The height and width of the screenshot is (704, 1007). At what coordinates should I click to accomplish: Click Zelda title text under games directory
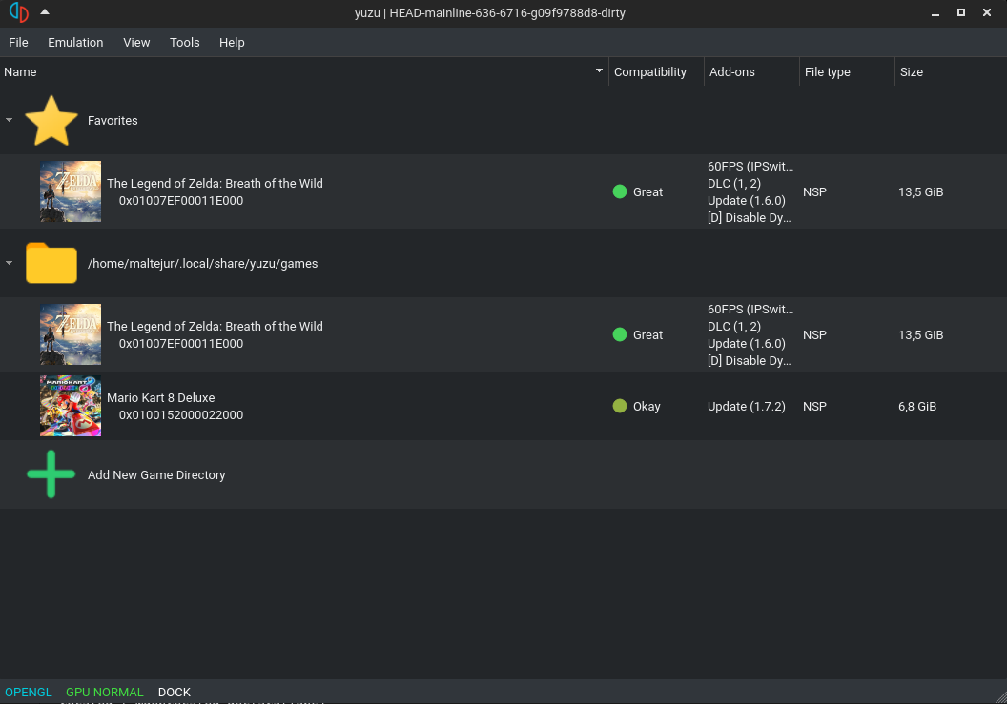(215, 327)
